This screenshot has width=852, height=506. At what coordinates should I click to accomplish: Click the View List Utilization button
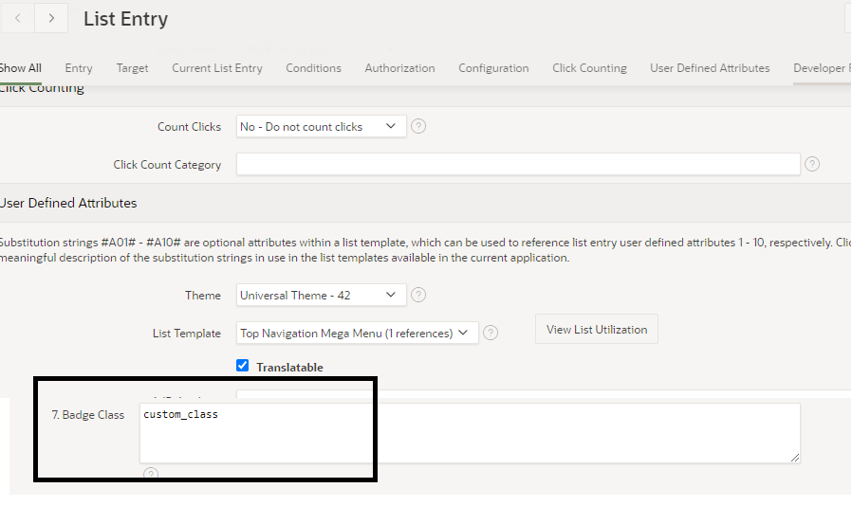tap(597, 329)
